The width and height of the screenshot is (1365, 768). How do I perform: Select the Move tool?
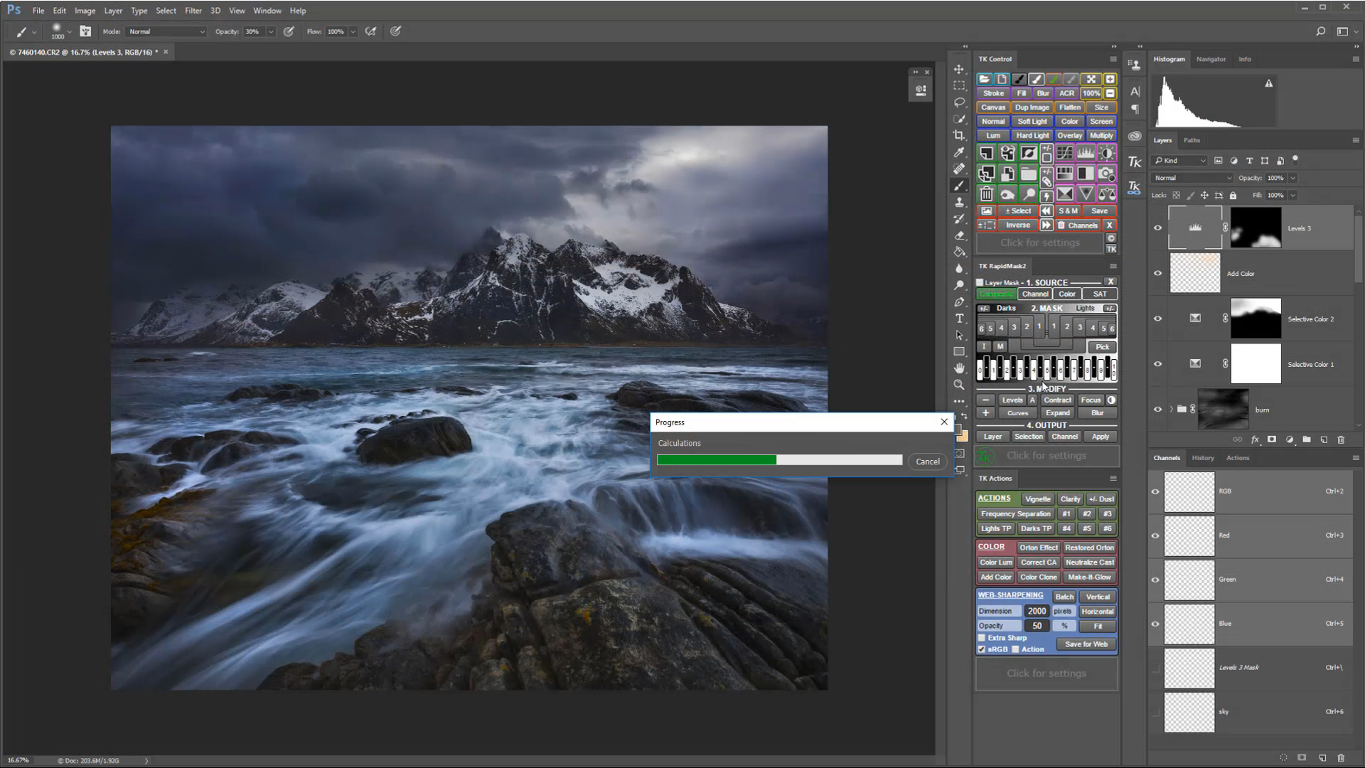point(959,69)
